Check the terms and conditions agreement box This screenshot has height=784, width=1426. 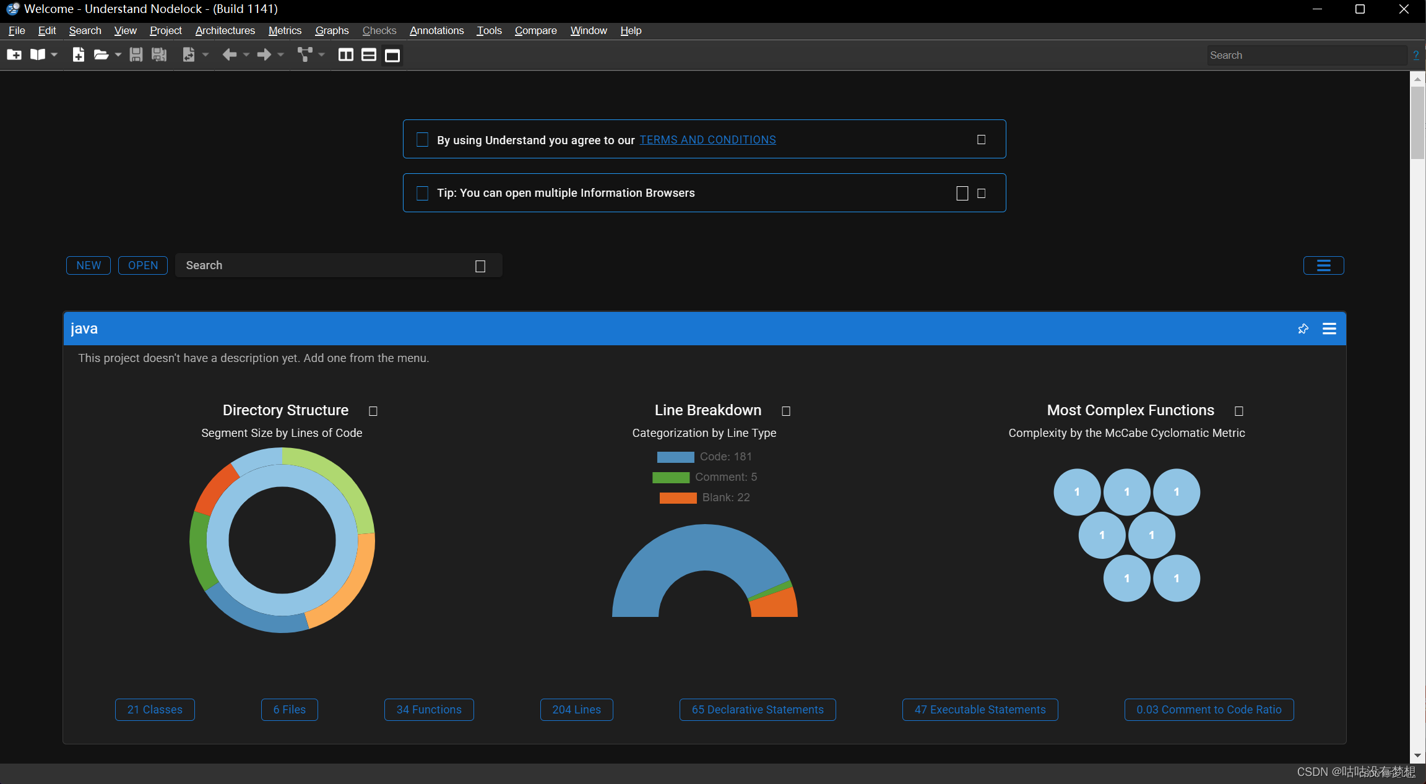[422, 140]
